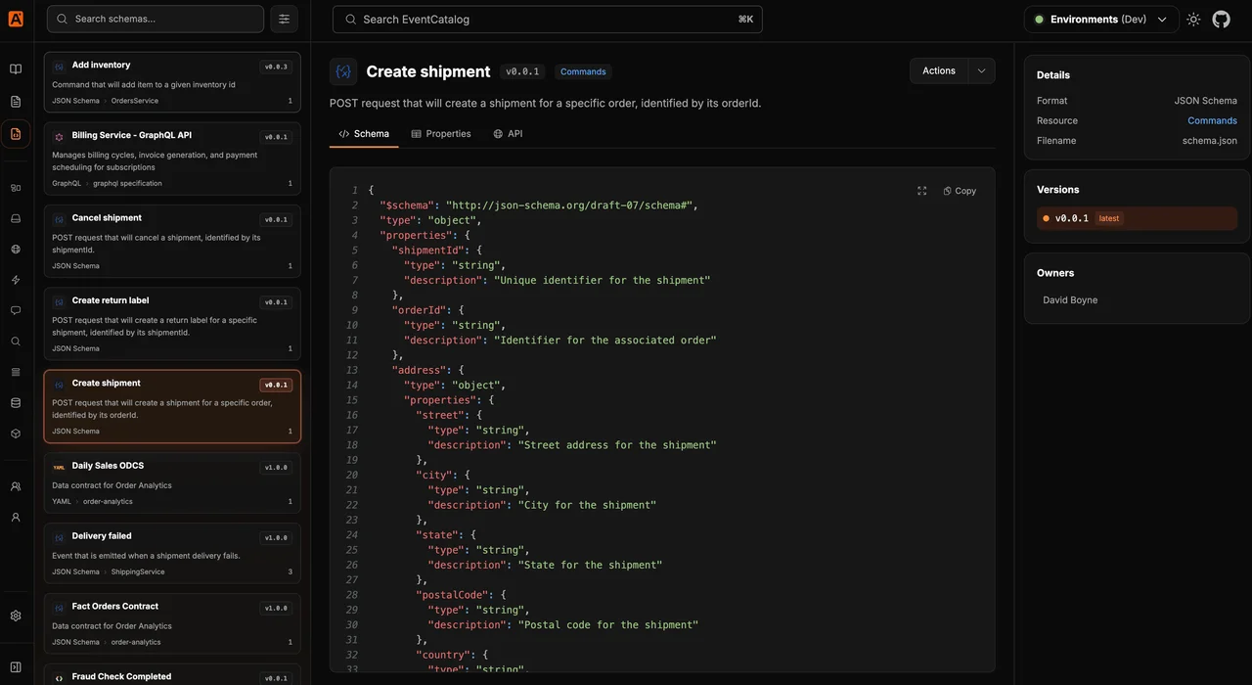The image size is (1252, 685).
Task: Switch to the Schema tab
Action: 364,134
